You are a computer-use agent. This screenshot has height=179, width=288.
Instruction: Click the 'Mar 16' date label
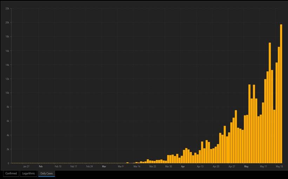coord(137,167)
